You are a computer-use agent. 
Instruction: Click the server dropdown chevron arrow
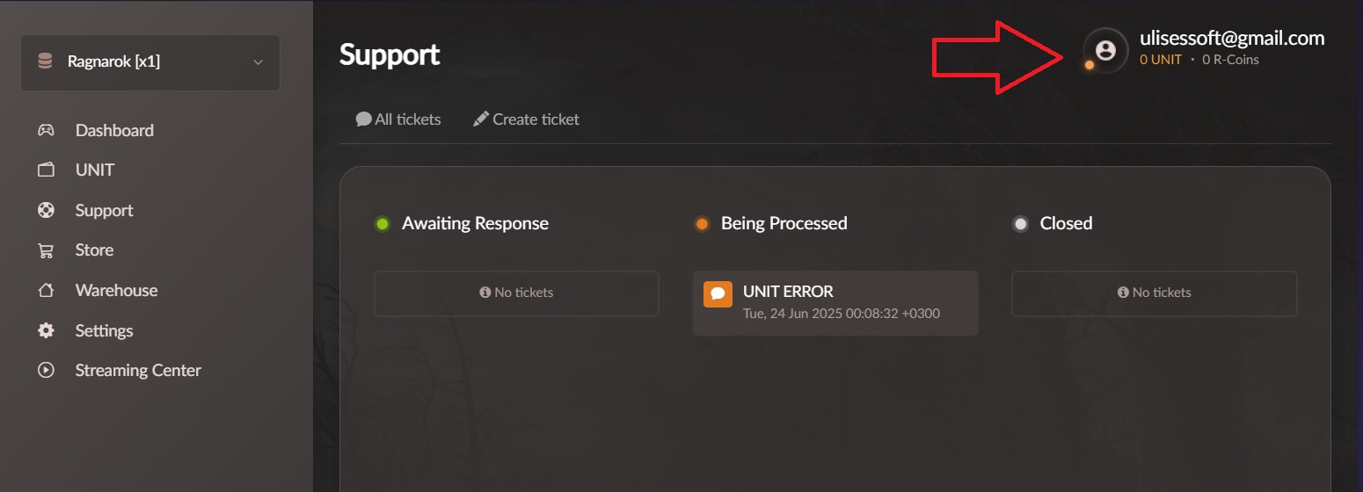(258, 62)
